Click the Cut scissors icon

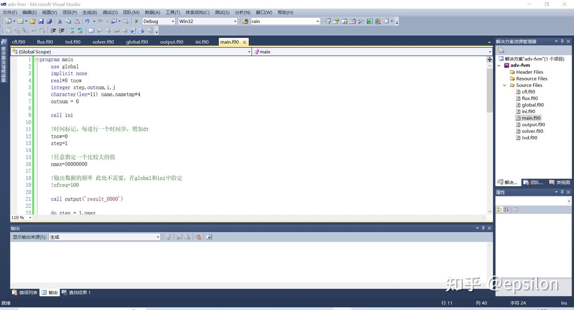tap(60, 21)
